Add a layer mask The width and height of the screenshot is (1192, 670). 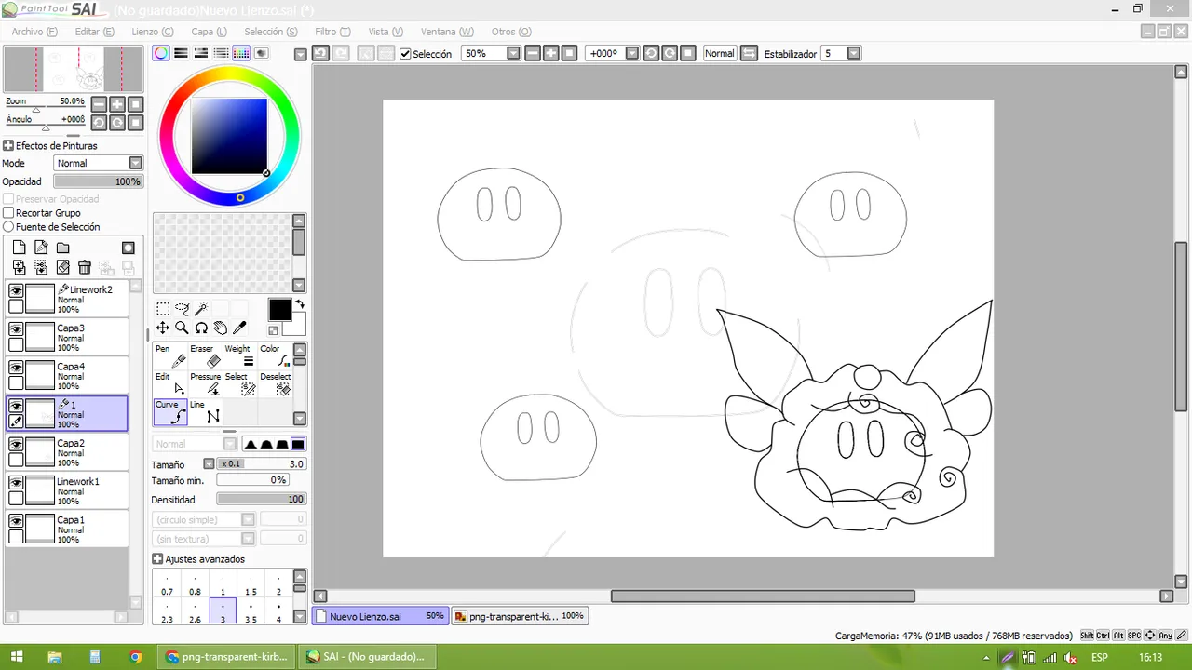pos(129,248)
